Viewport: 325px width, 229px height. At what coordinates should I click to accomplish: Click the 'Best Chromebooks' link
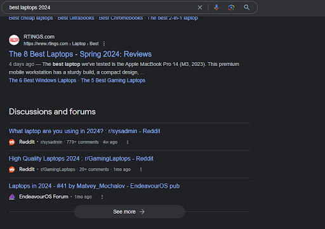click(121, 18)
